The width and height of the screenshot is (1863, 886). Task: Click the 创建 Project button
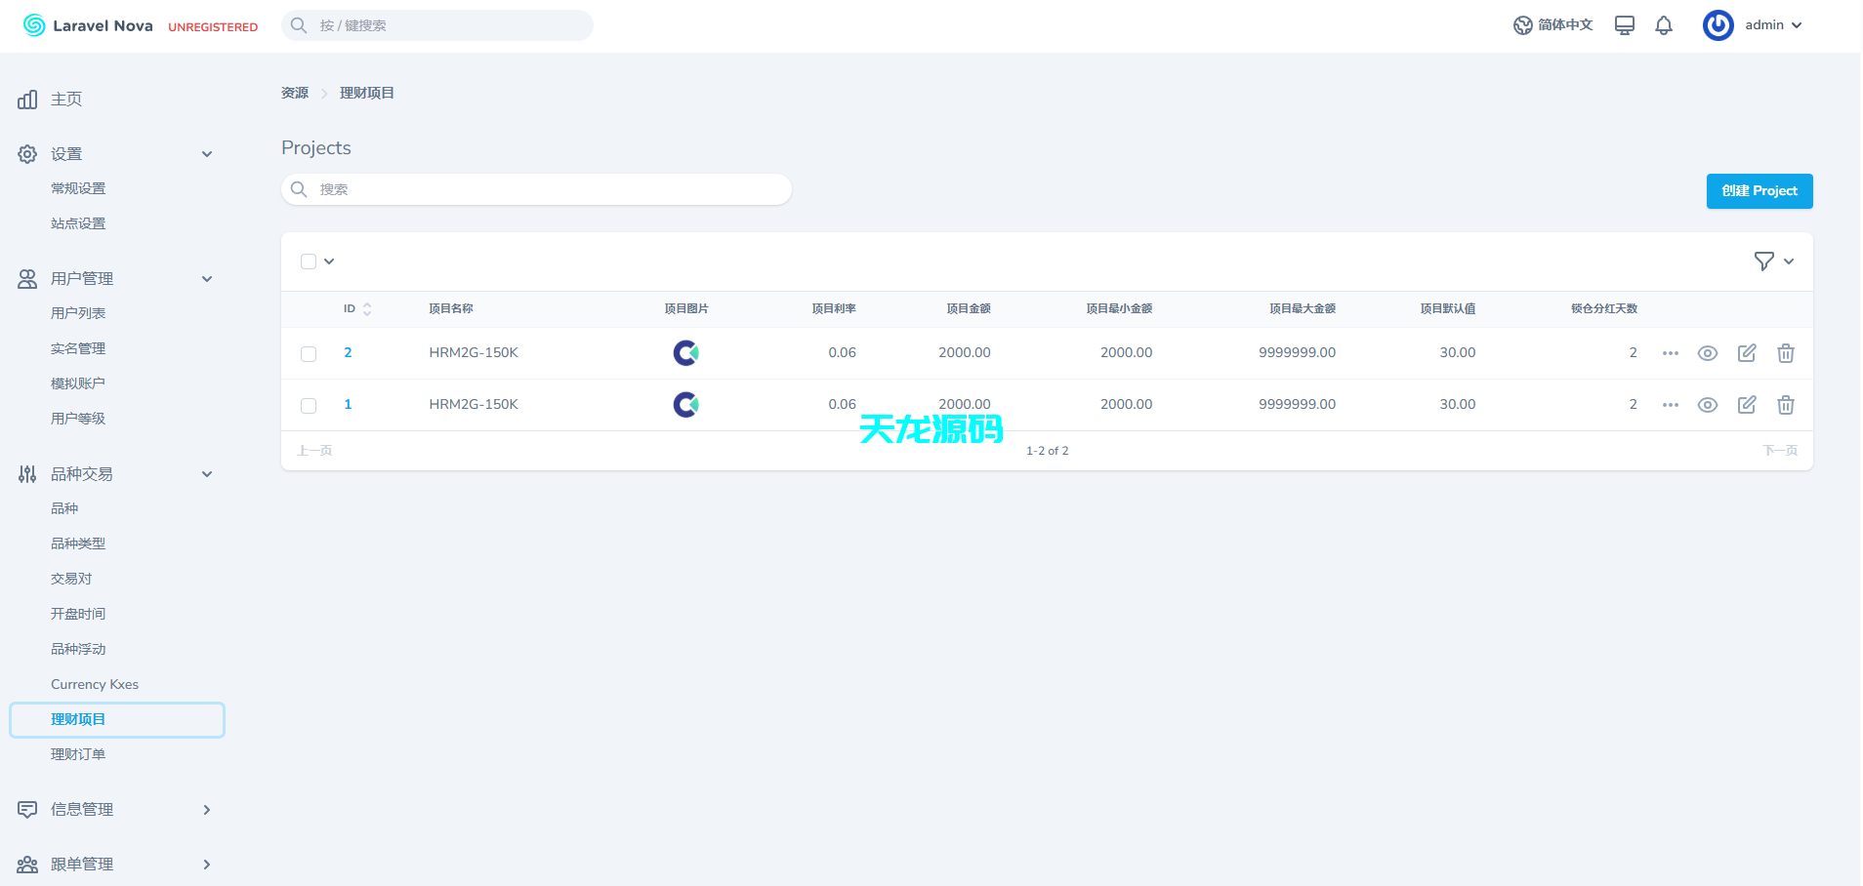pos(1759,190)
